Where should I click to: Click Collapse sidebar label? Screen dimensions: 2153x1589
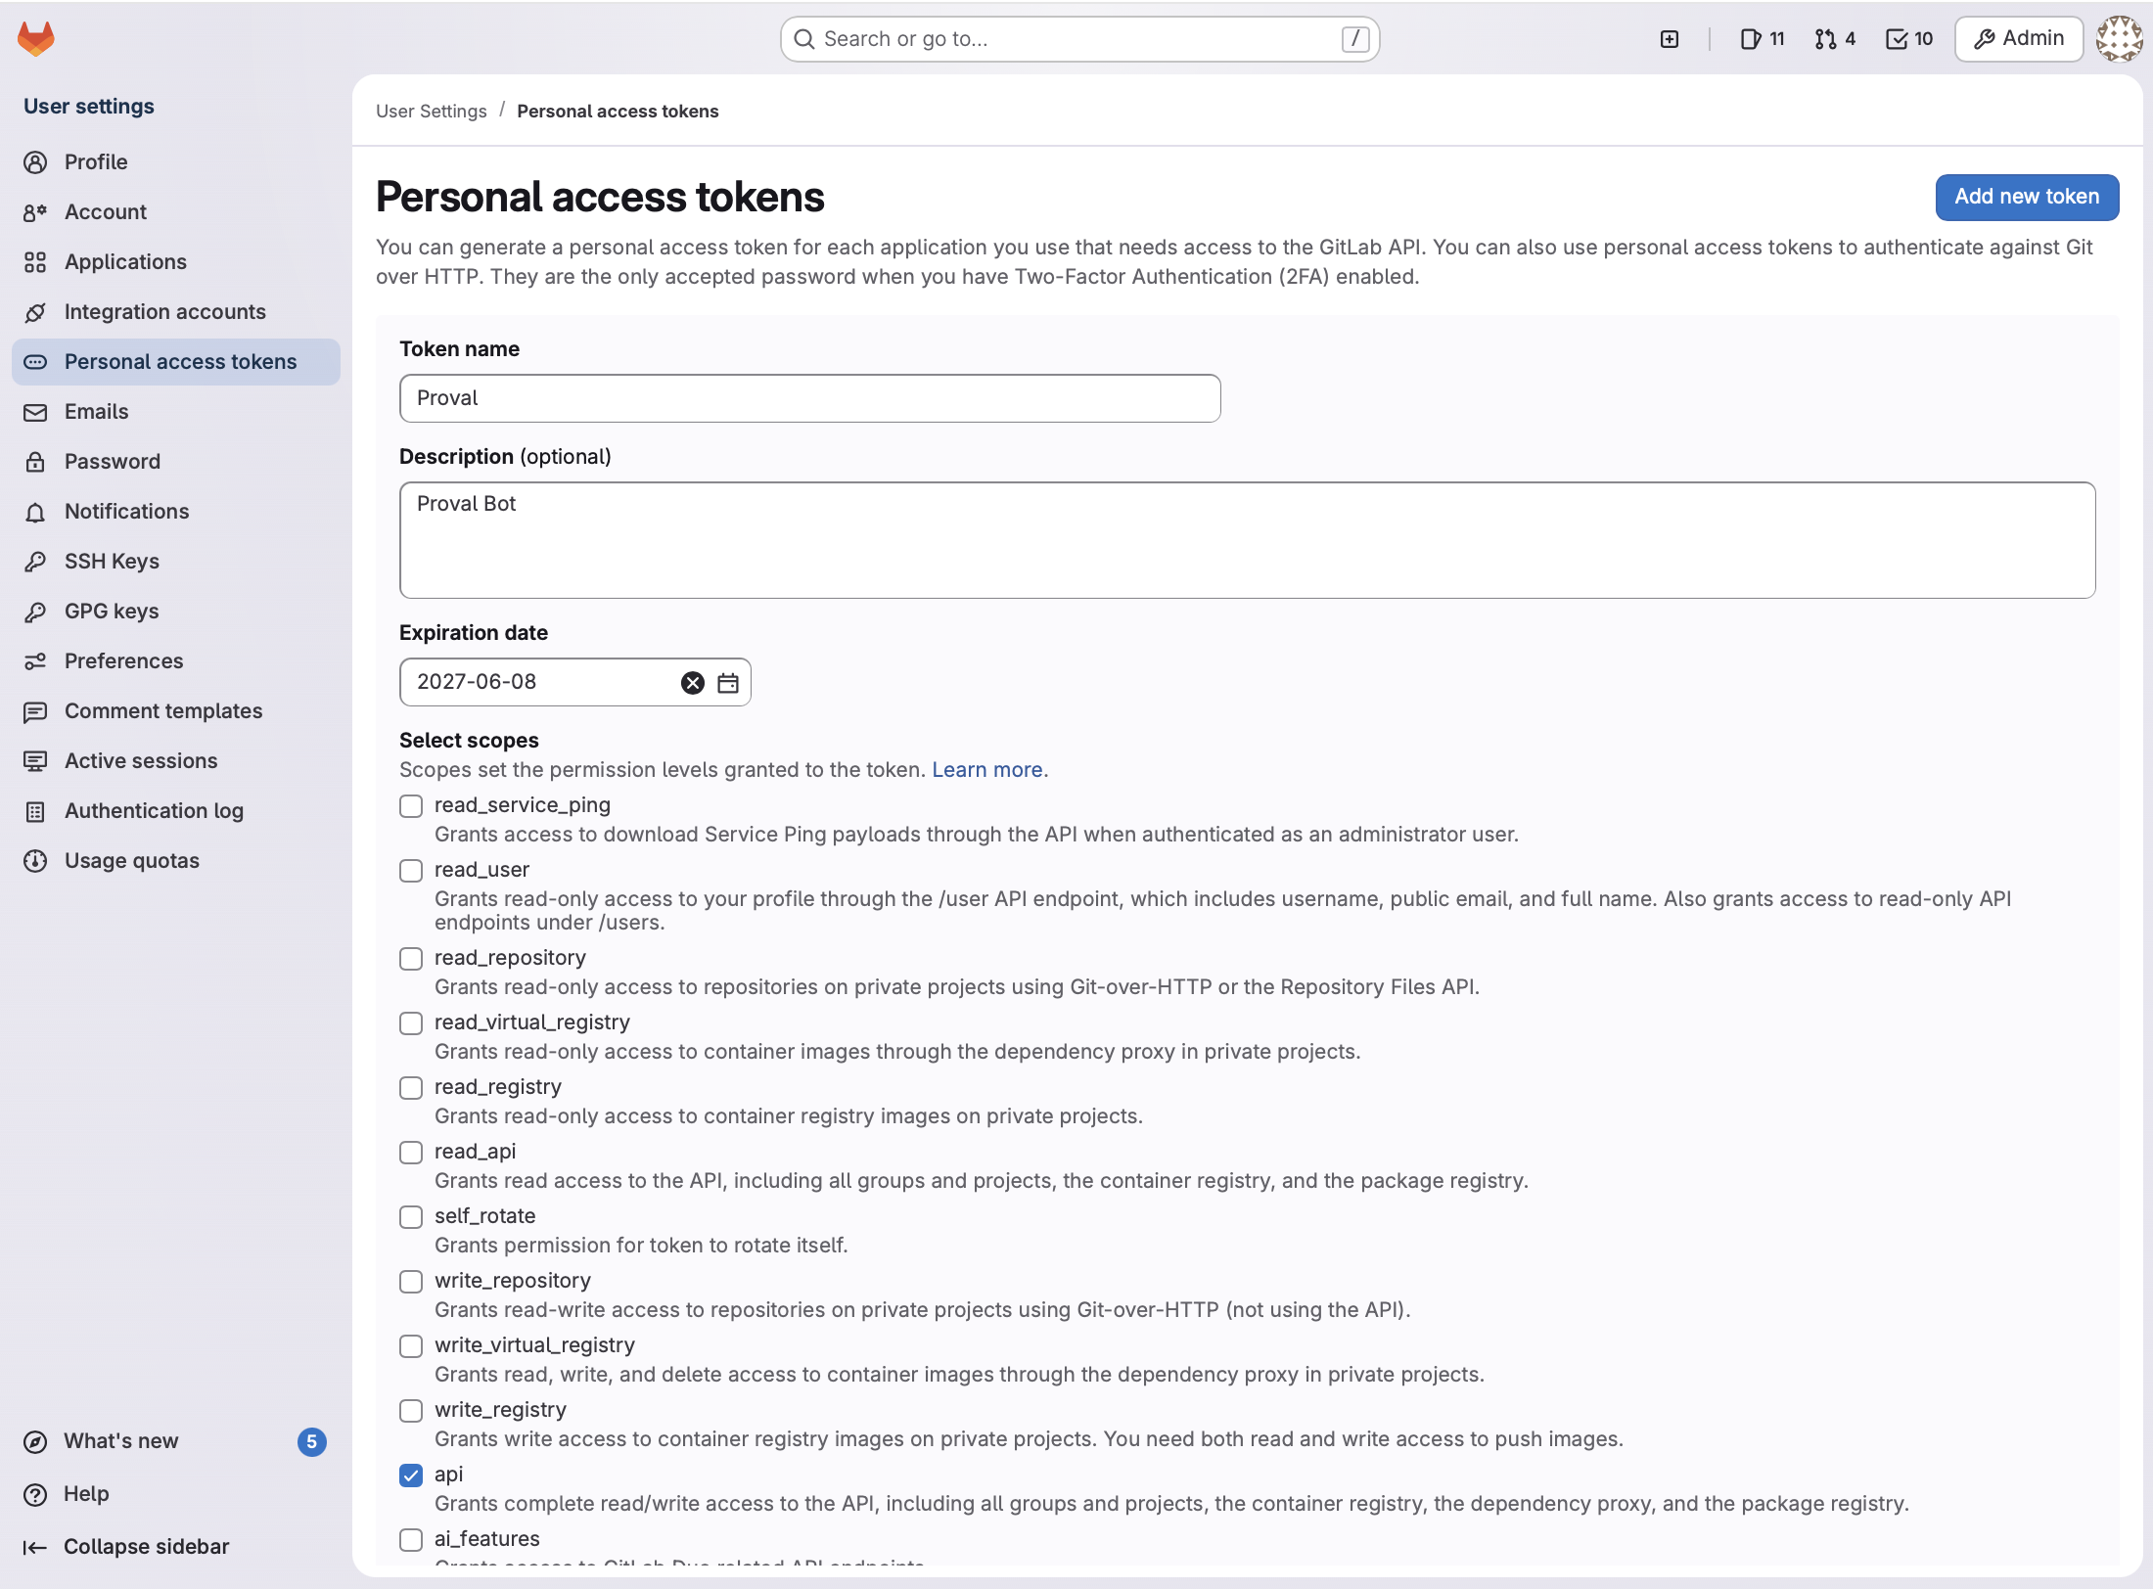(147, 1547)
